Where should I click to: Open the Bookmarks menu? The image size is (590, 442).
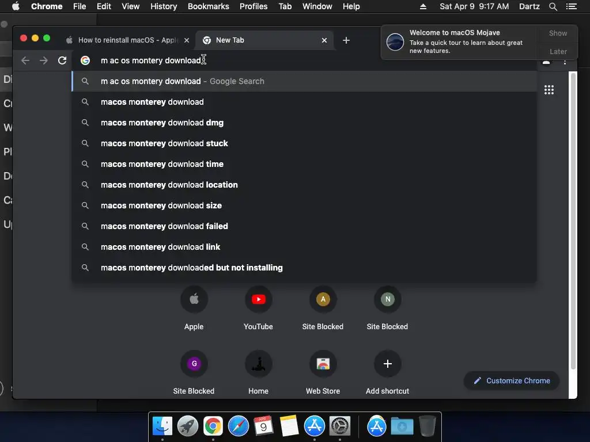209,6
